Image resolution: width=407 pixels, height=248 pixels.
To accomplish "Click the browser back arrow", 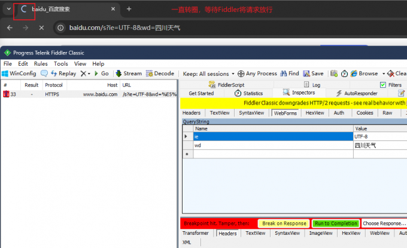I will [x=10, y=27].
